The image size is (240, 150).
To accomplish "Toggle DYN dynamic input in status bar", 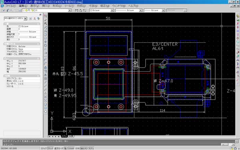I will [78, 148].
